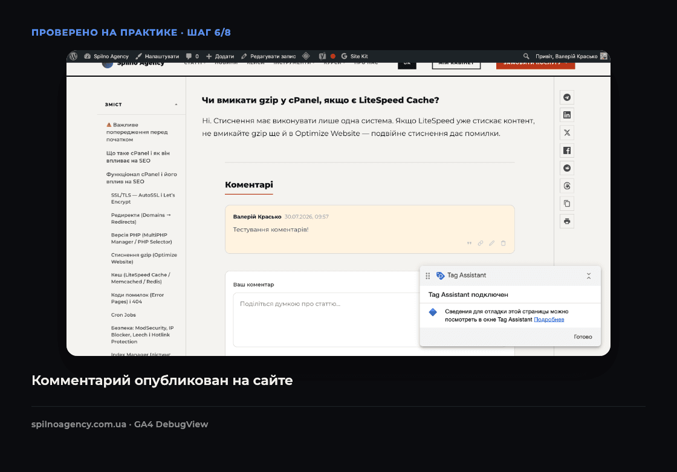Screen dimensions: 677x472
Task: Open Коди помилок (Error Pages) contents item
Action: [x=137, y=299]
